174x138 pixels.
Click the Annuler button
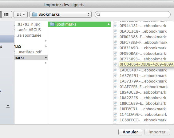[130, 132]
